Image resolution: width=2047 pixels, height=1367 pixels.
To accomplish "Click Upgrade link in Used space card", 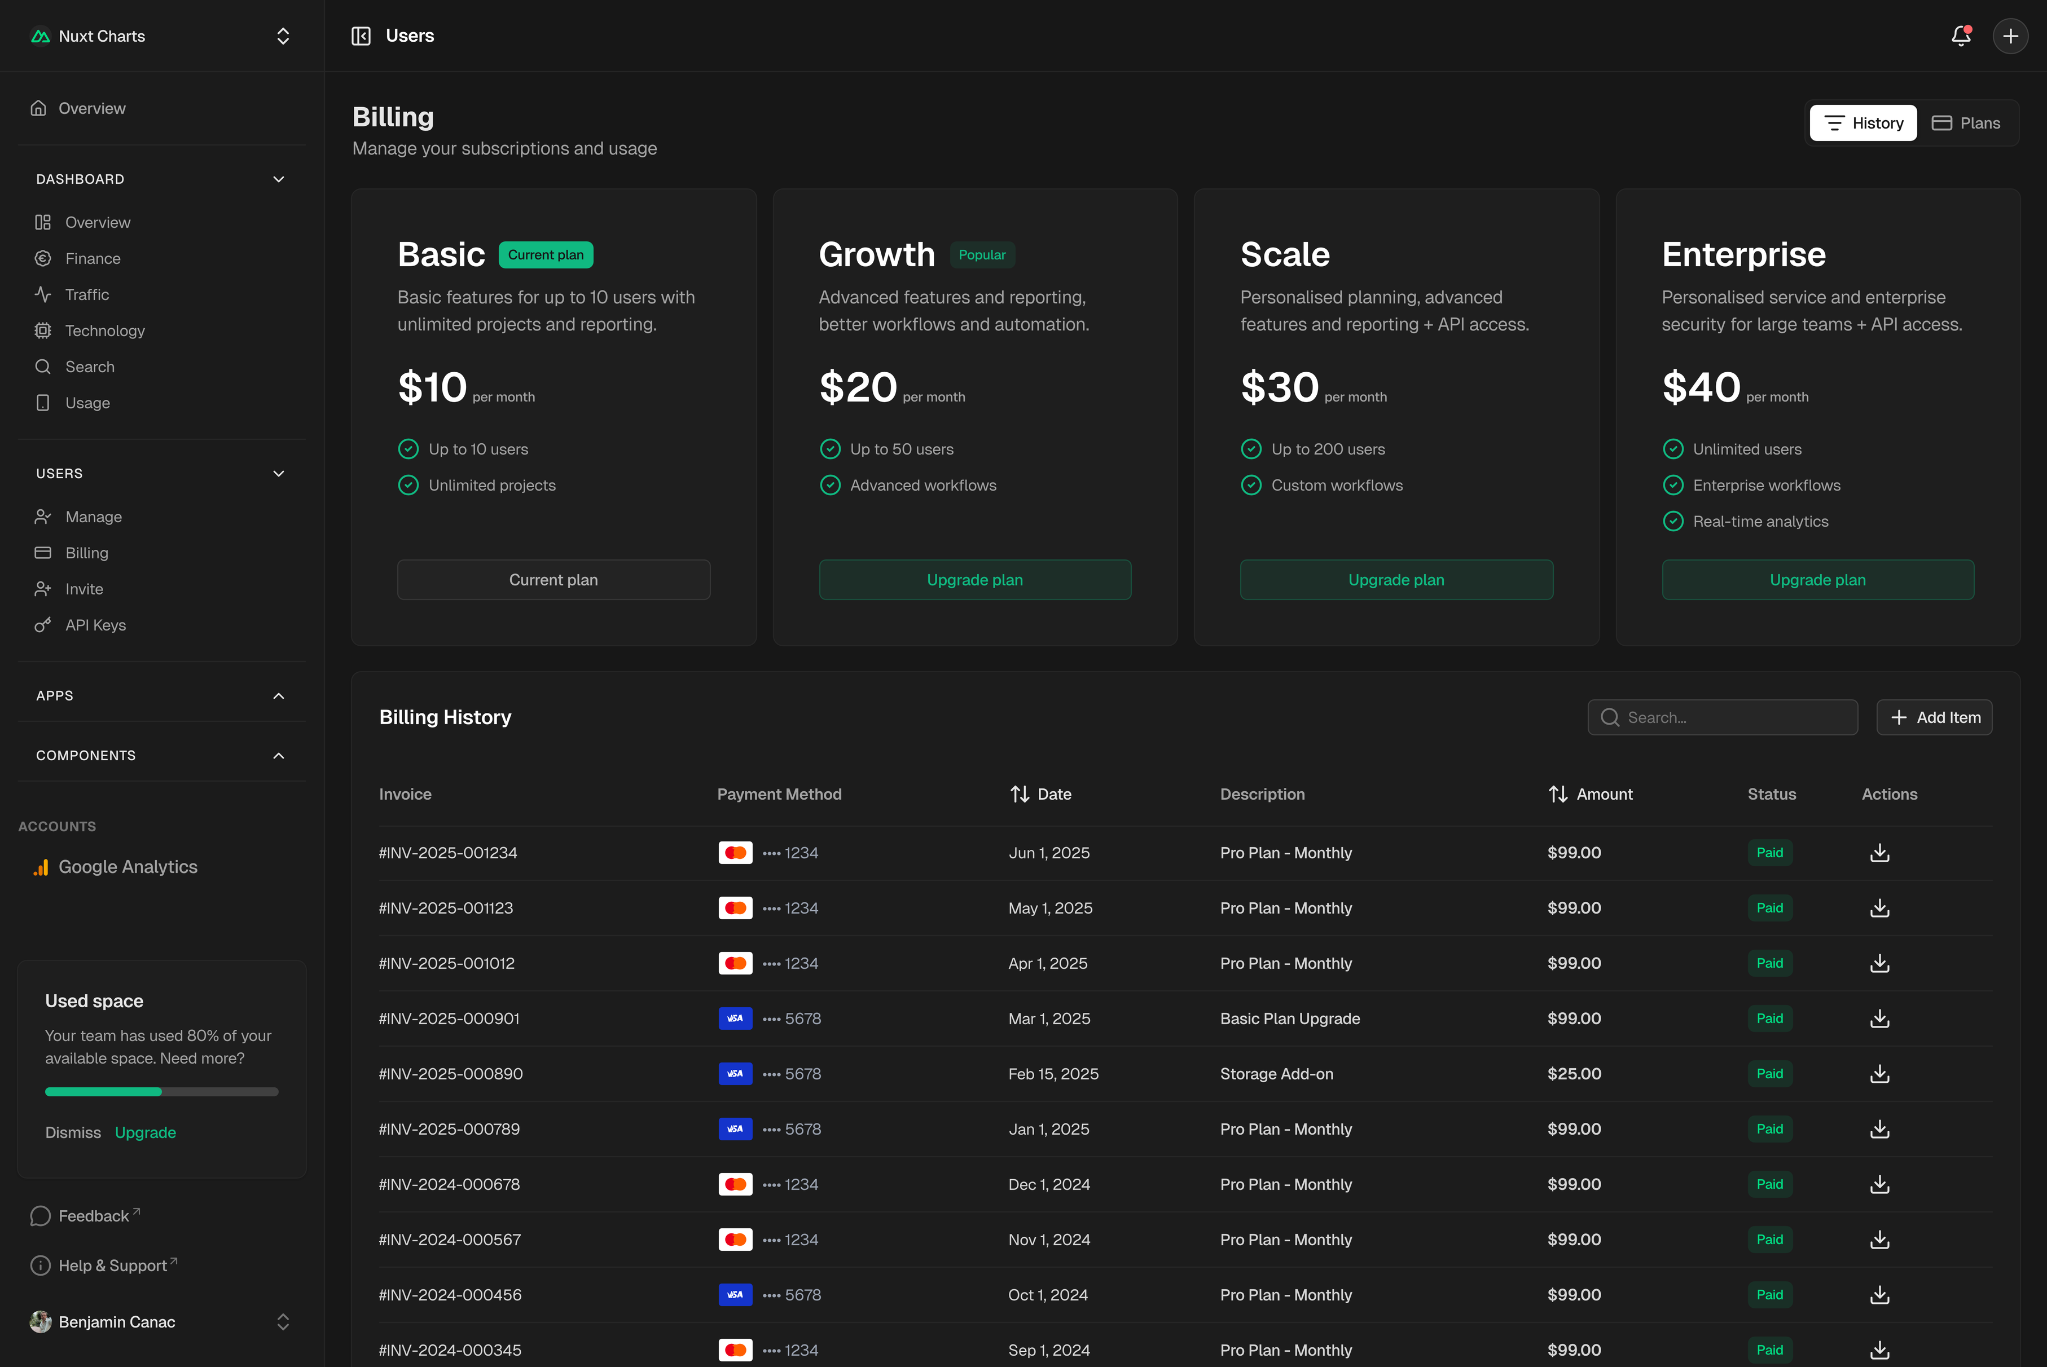I will (x=145, y=1132).
